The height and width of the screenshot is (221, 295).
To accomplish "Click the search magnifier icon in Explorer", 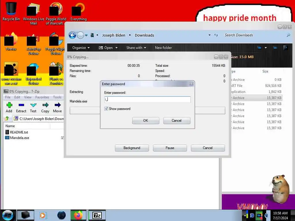I will [x=288, y=35].
